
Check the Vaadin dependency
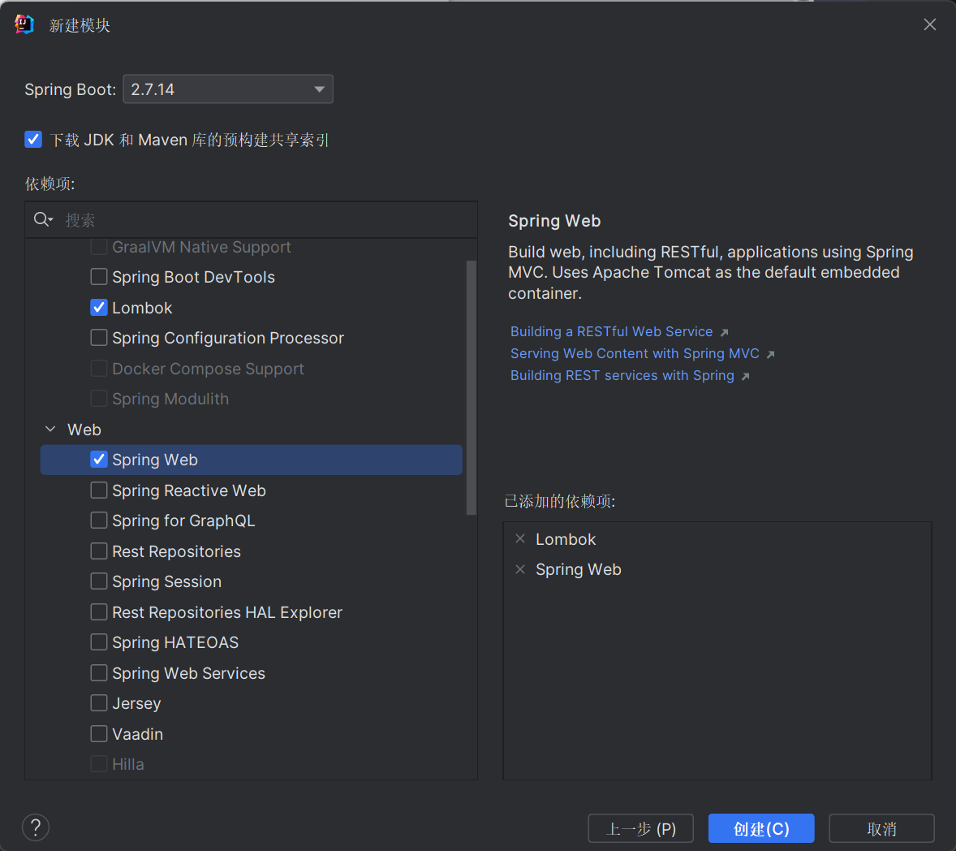point(99,733)
